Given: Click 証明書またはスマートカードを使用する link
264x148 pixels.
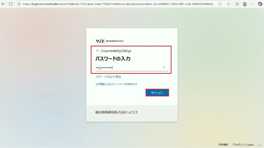Looking at the screenshot, I should pos(116,84).
